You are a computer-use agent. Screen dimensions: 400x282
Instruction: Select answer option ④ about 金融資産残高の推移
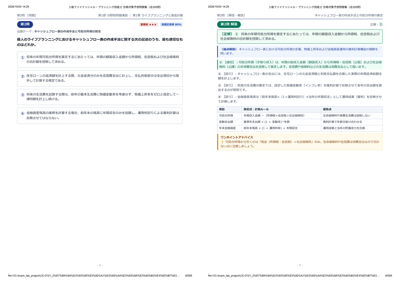tap(100, 115)
